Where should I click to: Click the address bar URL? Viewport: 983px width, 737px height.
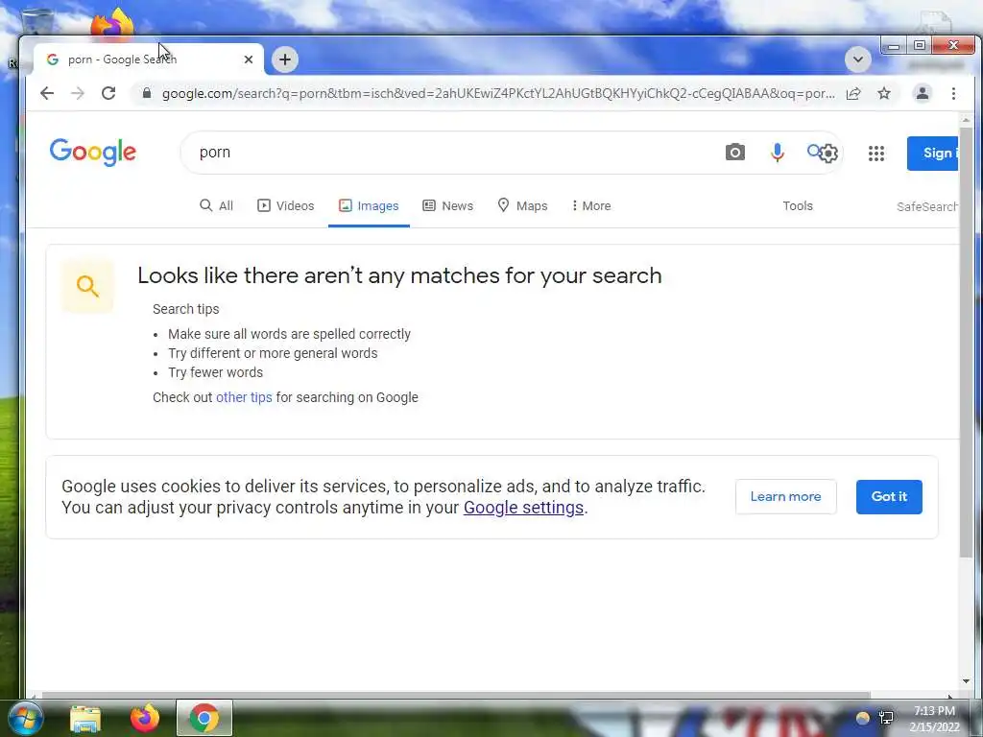point(498,93)
